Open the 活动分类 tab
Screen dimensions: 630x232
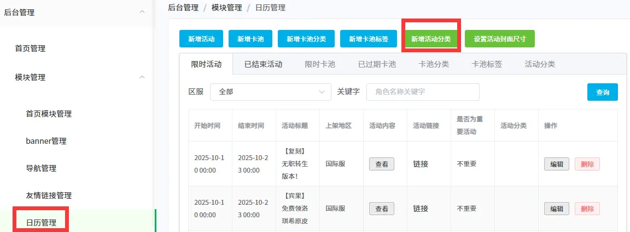click(540, 64)
